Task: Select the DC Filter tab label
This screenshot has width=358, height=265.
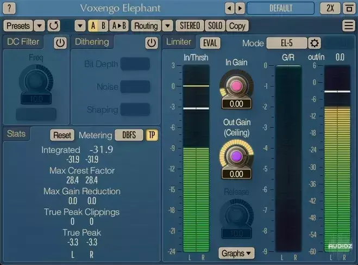Action: coord(23,42)
